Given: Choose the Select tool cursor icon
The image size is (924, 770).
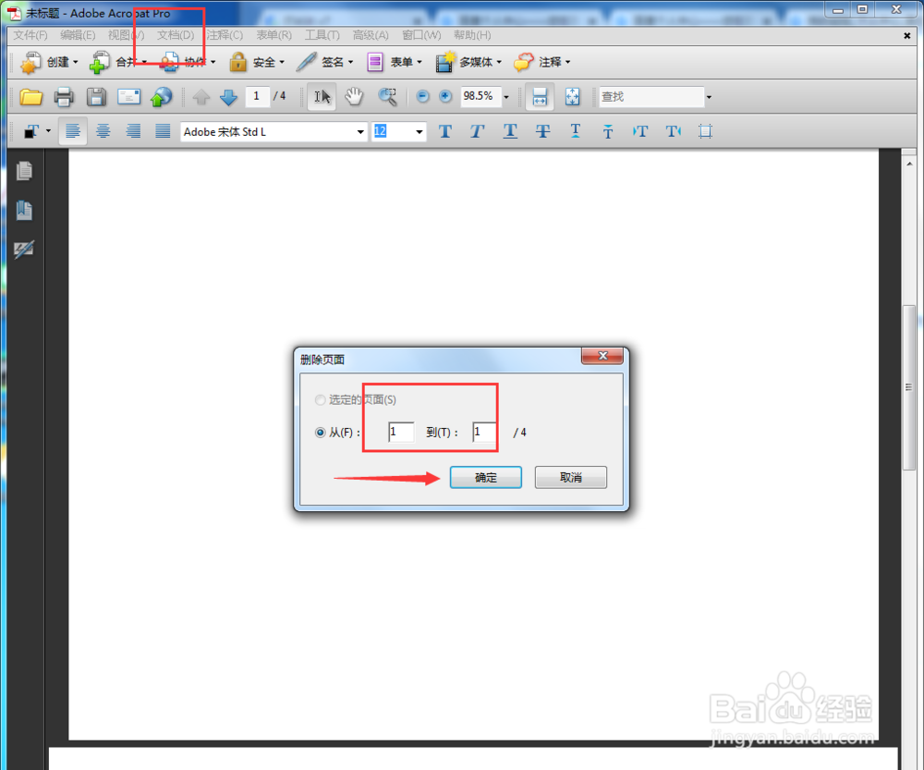Looking at the screenshot, I should (x=322, y=97).
